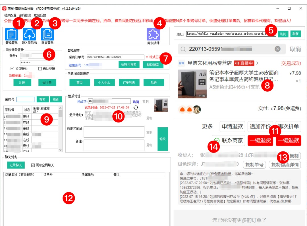
Task: Expand the store page chevron after 直播中
Action: click(x=257, y=63)
